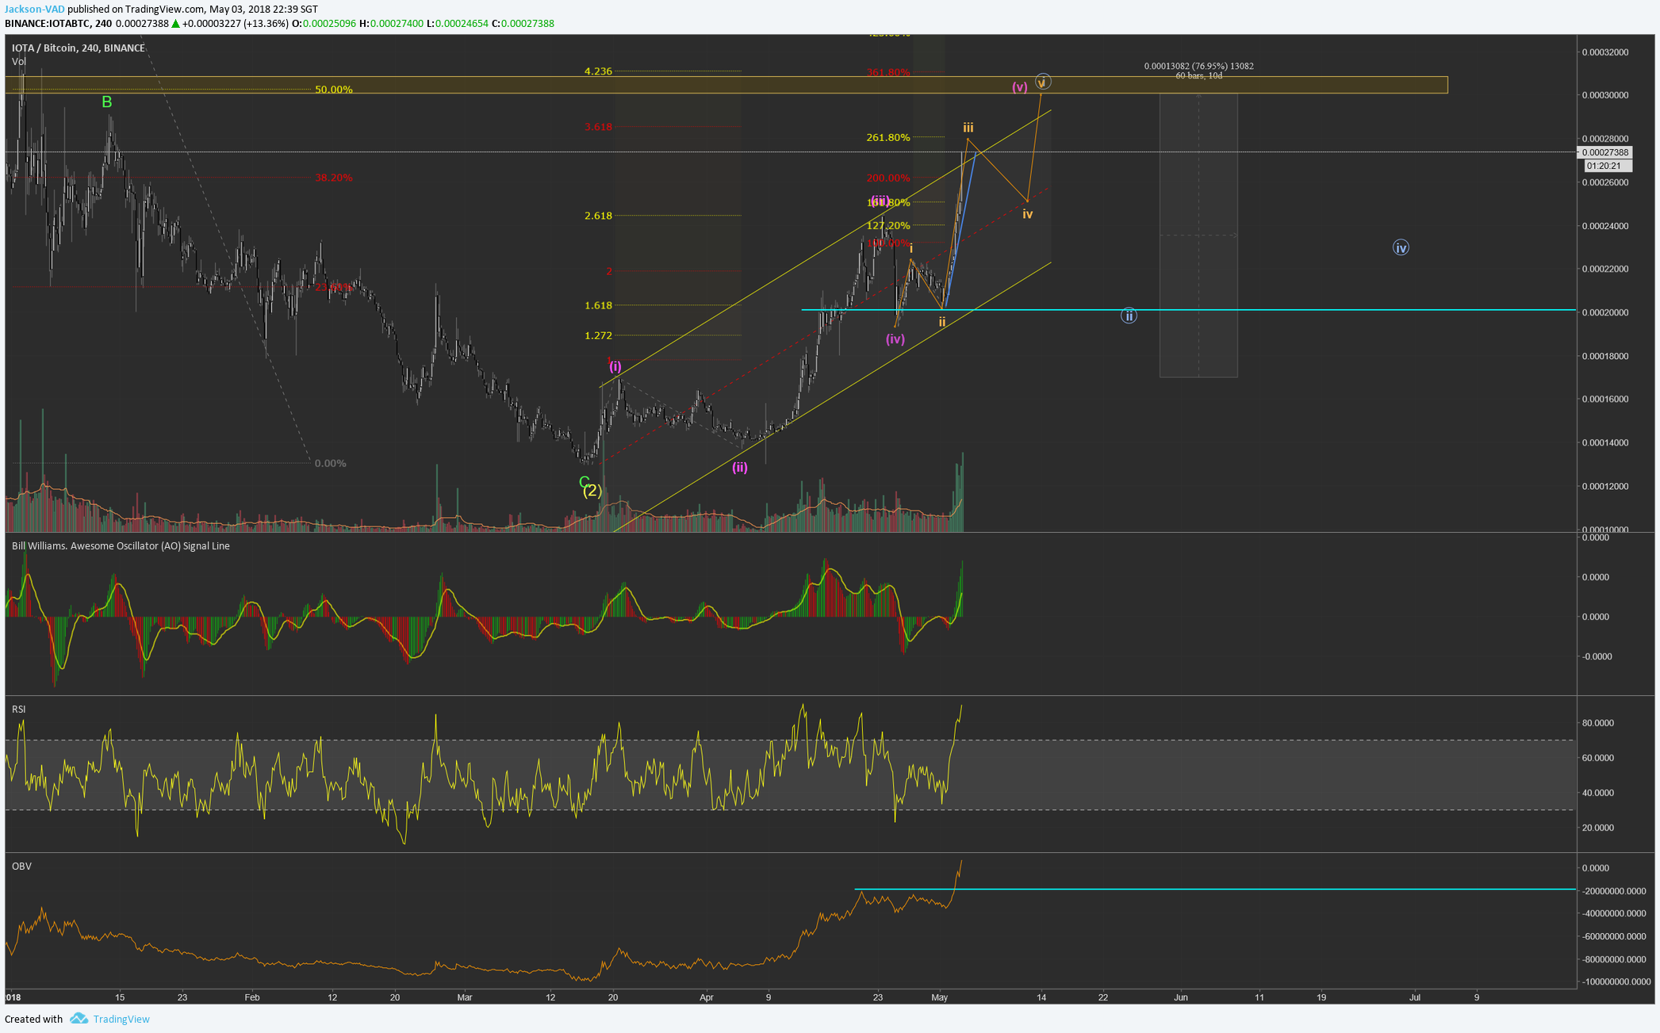
Task: Click the 127.20% extension label
Action: (888, 225)
